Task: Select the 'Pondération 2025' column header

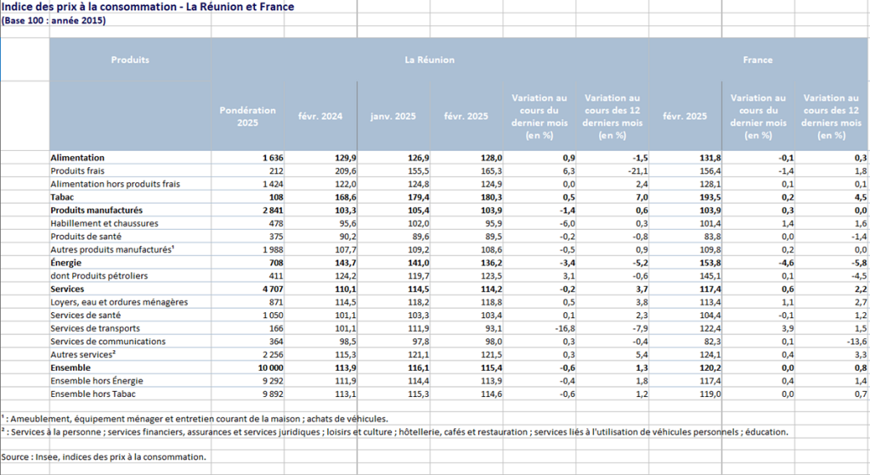Action: point(247,116)
